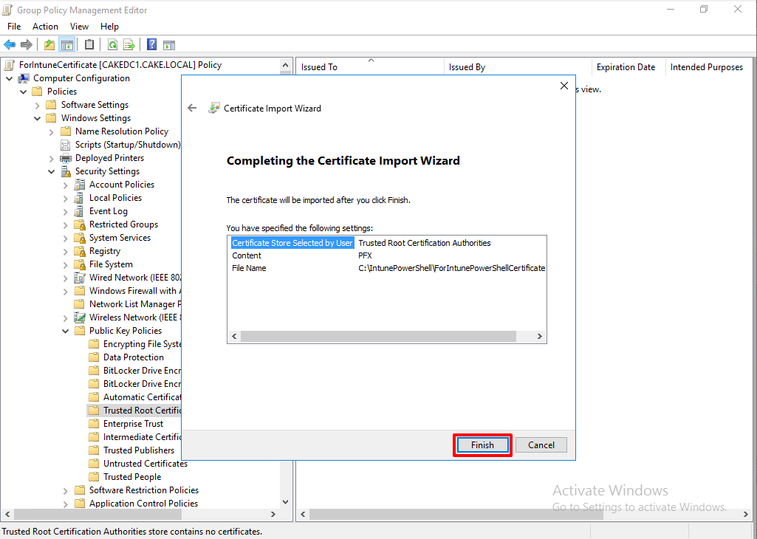Screen dimensions: 757x539
Task: Expand the File System node
Action: (66, 264)
